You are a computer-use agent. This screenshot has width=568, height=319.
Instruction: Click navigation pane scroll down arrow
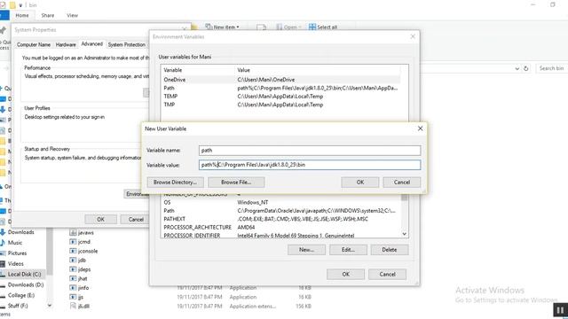pos(50,306)
